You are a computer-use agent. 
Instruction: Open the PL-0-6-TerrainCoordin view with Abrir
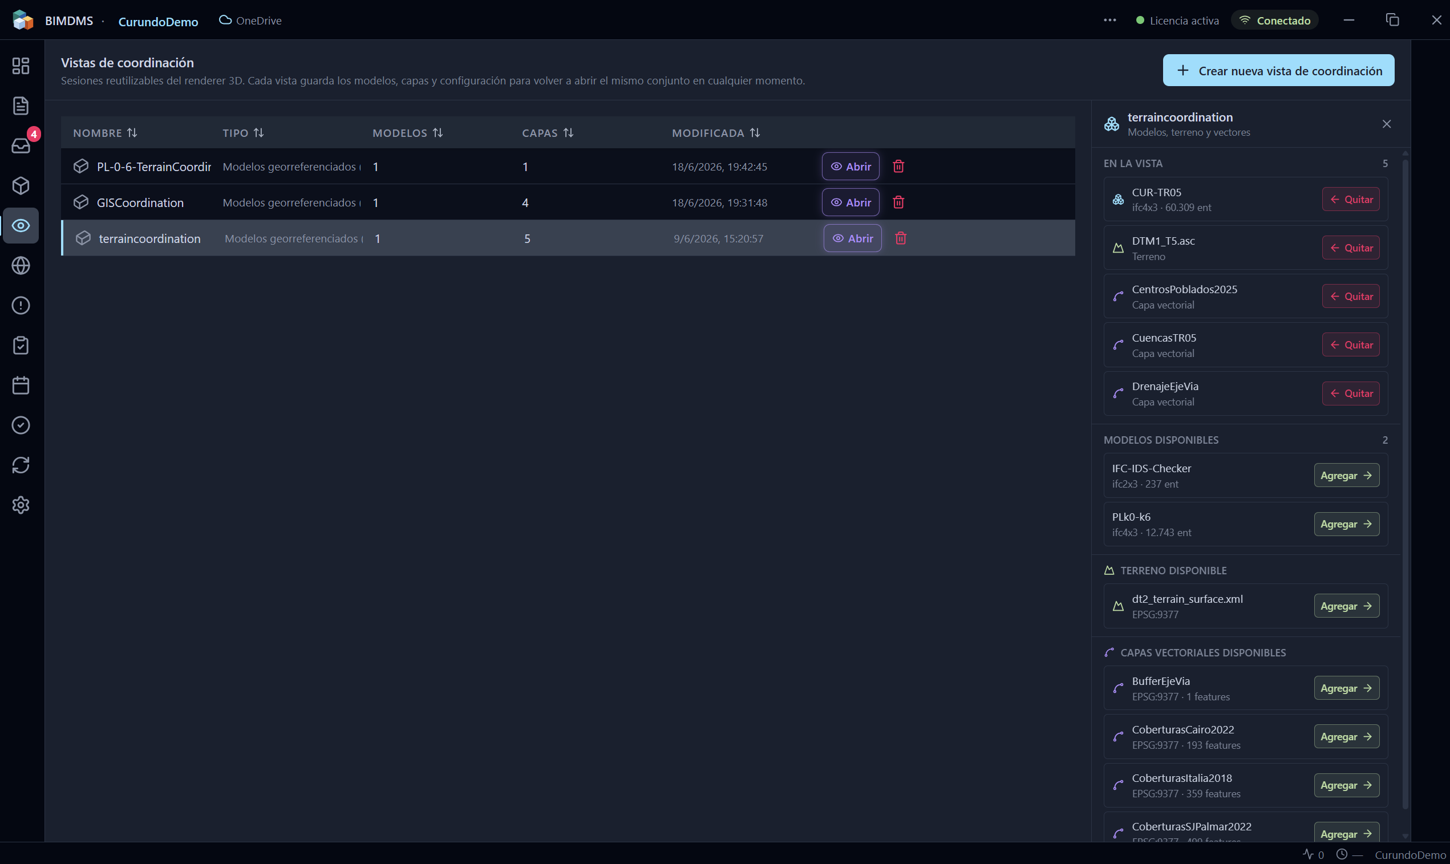[850, 167]
